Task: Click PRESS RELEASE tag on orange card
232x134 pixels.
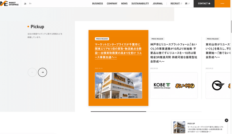Action: tap(102, 39)
